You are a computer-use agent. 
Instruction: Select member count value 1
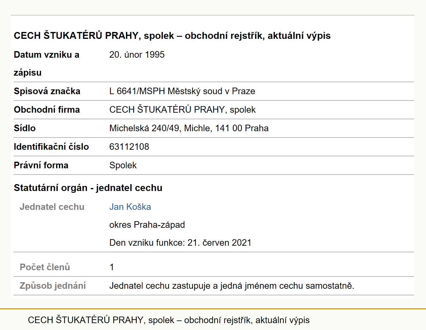pyautogui.click(x=112, y=267)
